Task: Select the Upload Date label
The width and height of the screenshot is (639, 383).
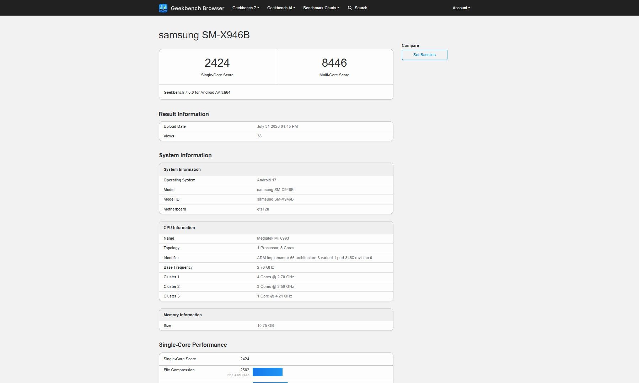Action: 174,126
